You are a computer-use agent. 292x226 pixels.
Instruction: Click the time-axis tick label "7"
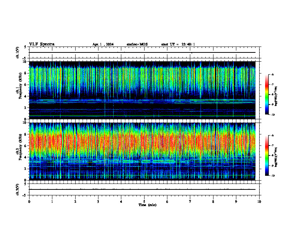point(190,202)
